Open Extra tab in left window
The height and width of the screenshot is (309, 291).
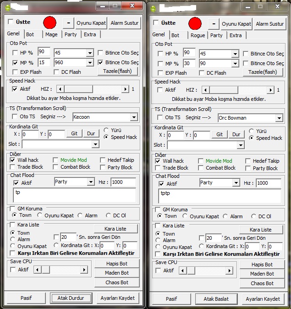[91, 34]
